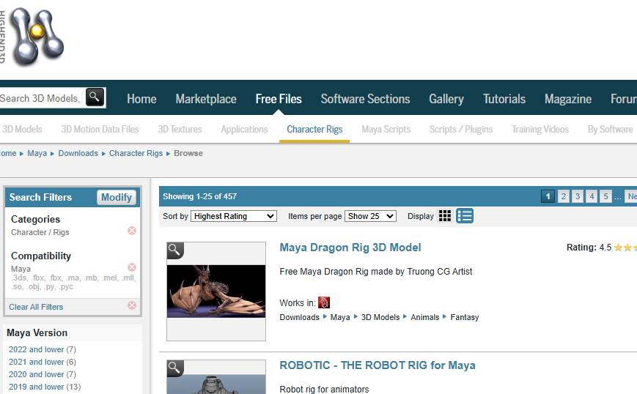Select the Maya Scripts tab
637x394 pixels.
click(x=386, y=130)
